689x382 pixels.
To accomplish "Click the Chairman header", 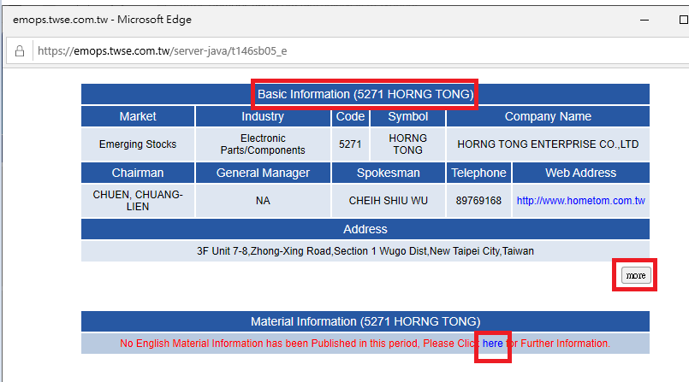I will (x=138, y=173).
